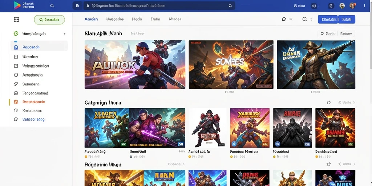Open the purple gun game thumbnail
This screenshot has width=372, height=186.
tap(157, 128)
